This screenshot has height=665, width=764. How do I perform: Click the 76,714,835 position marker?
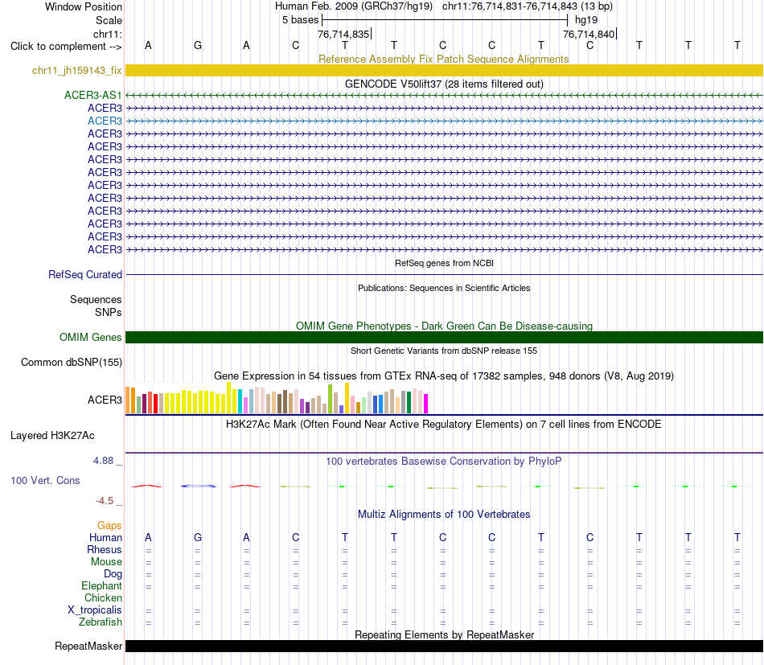click(343, 34)
